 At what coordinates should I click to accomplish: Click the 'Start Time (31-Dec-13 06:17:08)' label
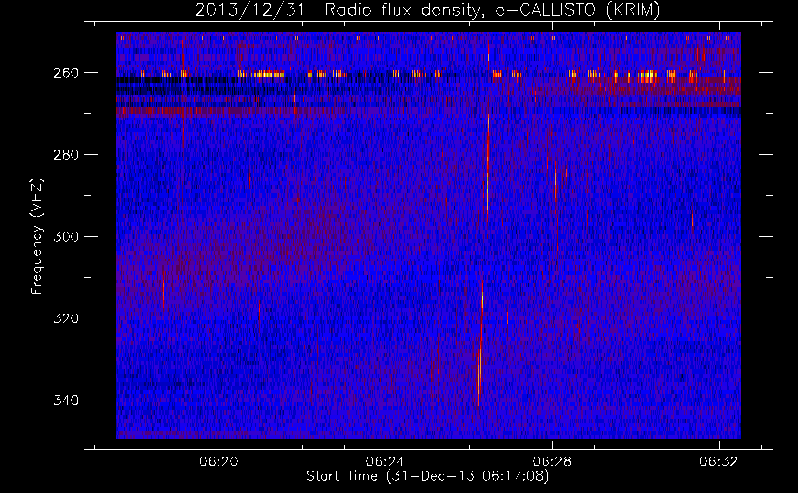[428, 476]
